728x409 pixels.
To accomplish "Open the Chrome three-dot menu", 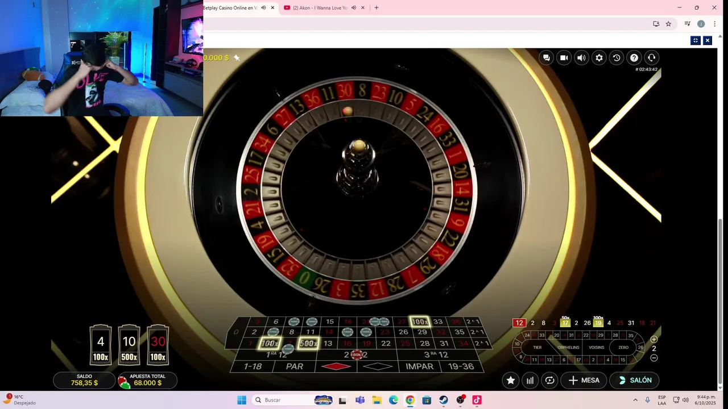I will click(x=714, y=24).
